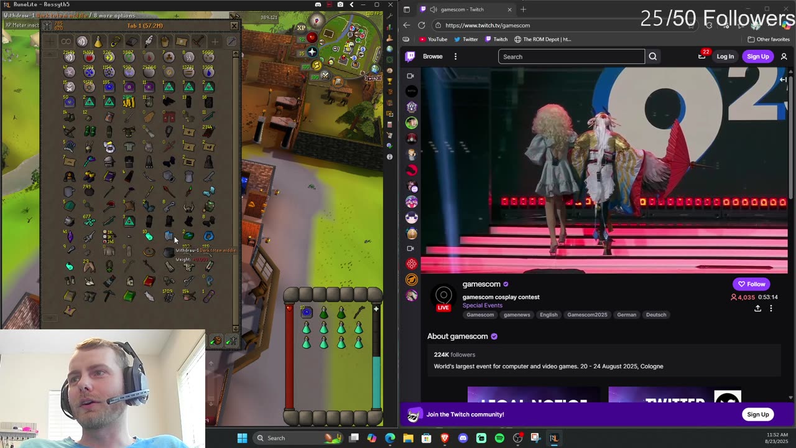Select the hammer bank tab

pyautogui.click(x=198, y=42)
